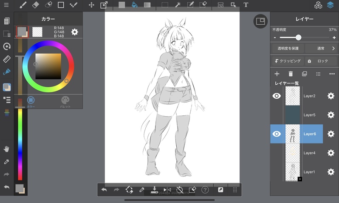Select the rectangular selection tool

(x=165, y=5)
